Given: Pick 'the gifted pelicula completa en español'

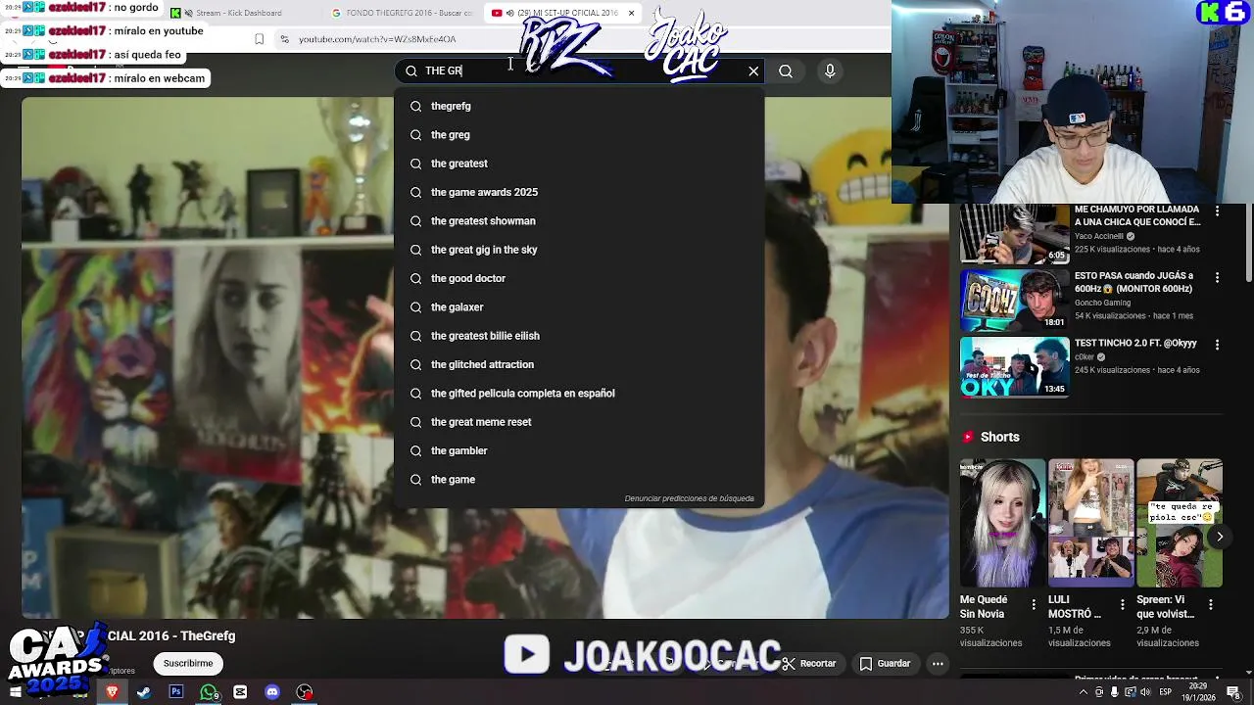Looking at the screenshot, I should click(578, 393).
